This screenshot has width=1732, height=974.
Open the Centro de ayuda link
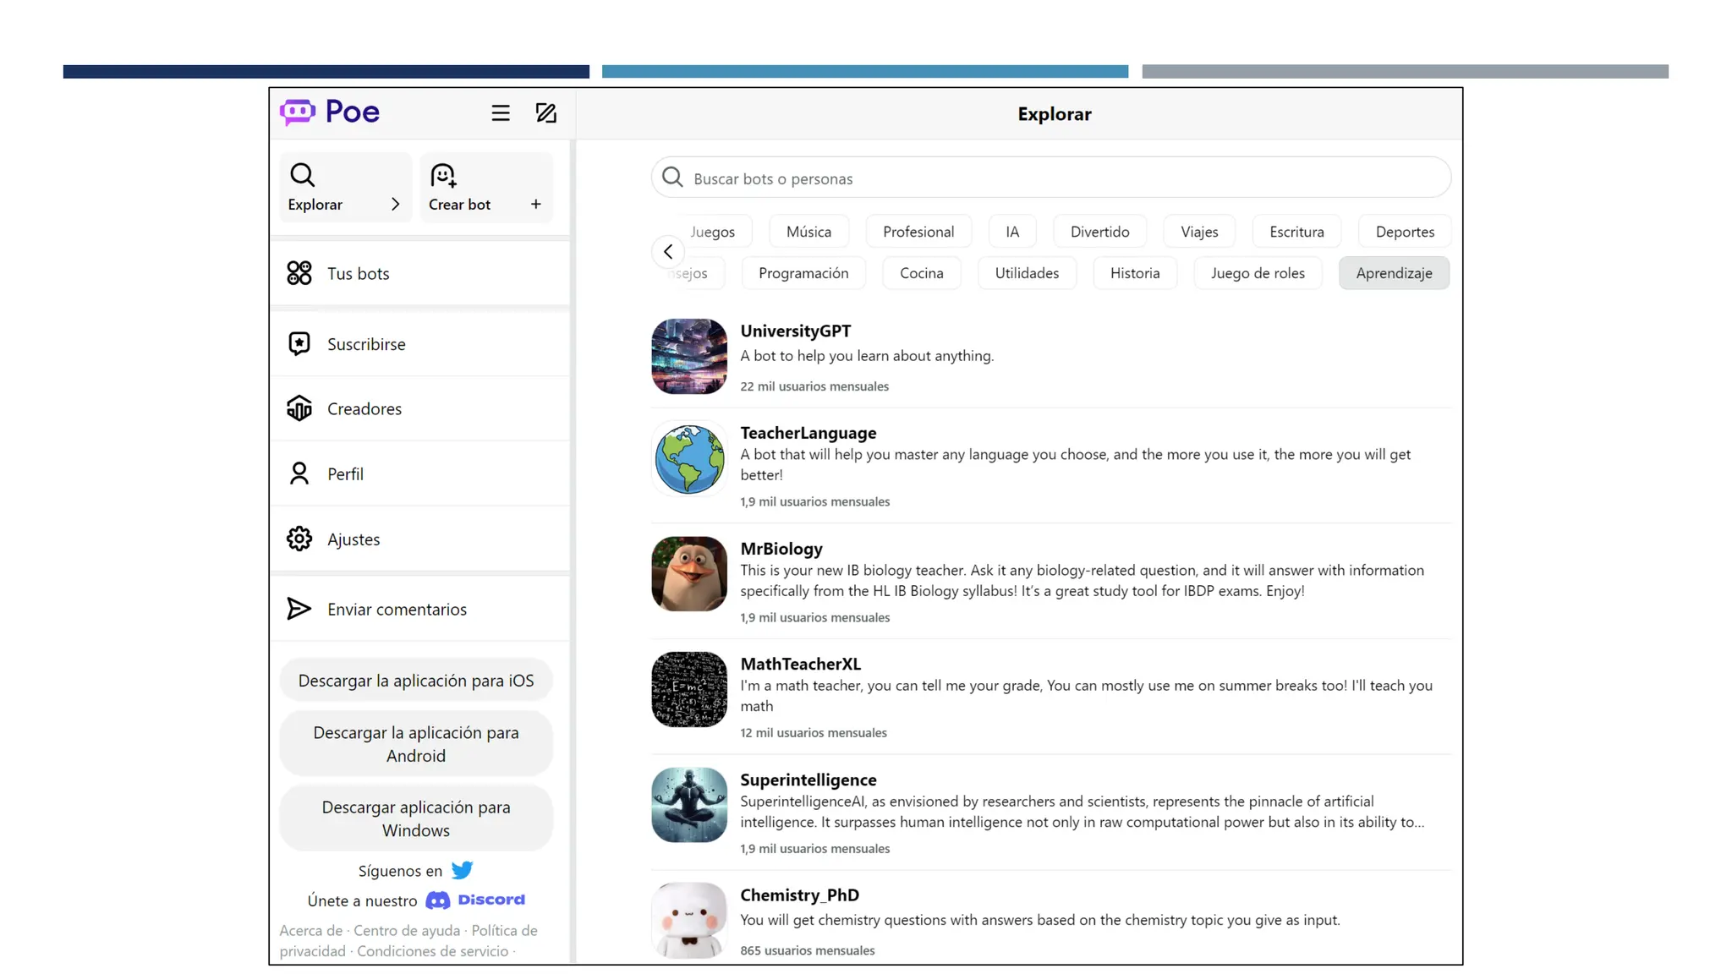pos(406,930)
